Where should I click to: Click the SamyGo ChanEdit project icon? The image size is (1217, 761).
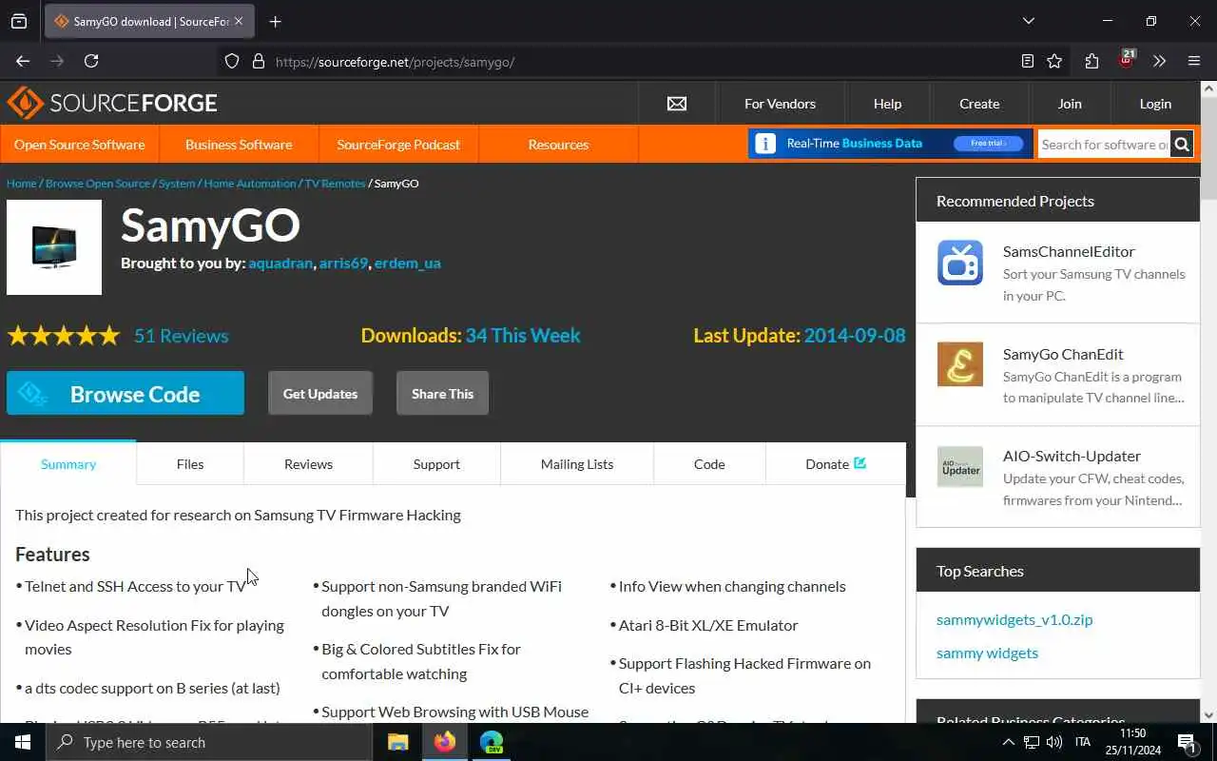pos(960,364)
